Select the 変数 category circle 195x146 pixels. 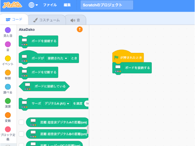point(8,115)
